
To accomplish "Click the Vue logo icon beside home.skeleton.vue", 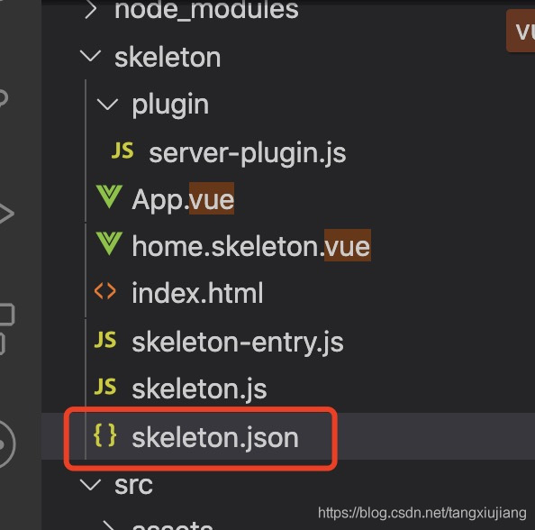I will coord(109,243).
